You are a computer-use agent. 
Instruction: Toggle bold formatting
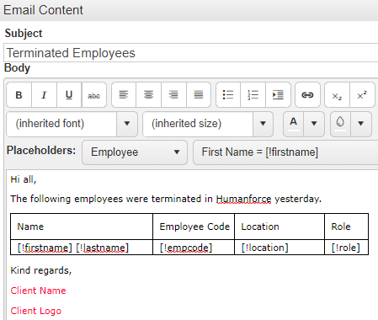(x=19, y=95)
